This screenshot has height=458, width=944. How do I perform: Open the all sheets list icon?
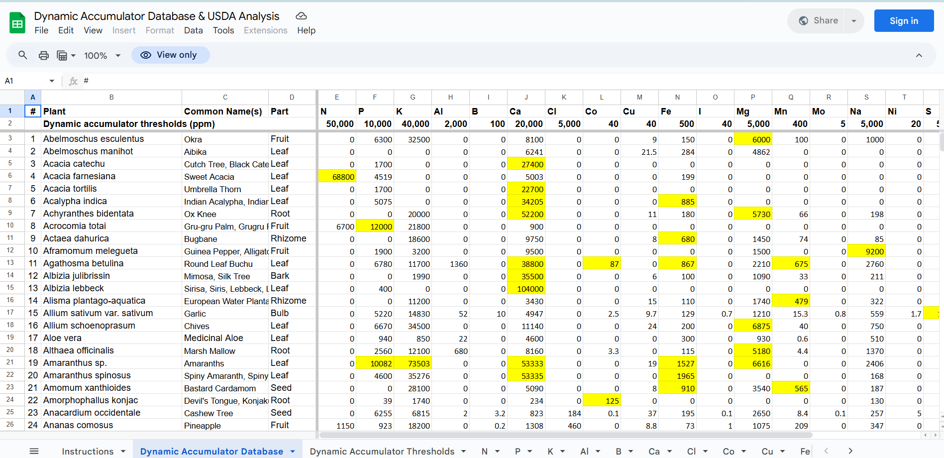tap(34, 451)
